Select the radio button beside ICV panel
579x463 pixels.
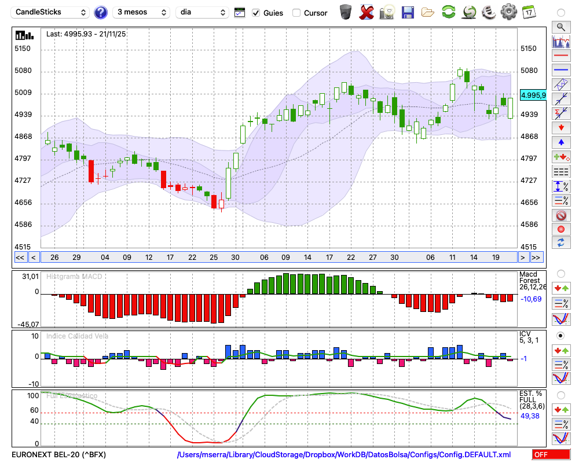560,335
